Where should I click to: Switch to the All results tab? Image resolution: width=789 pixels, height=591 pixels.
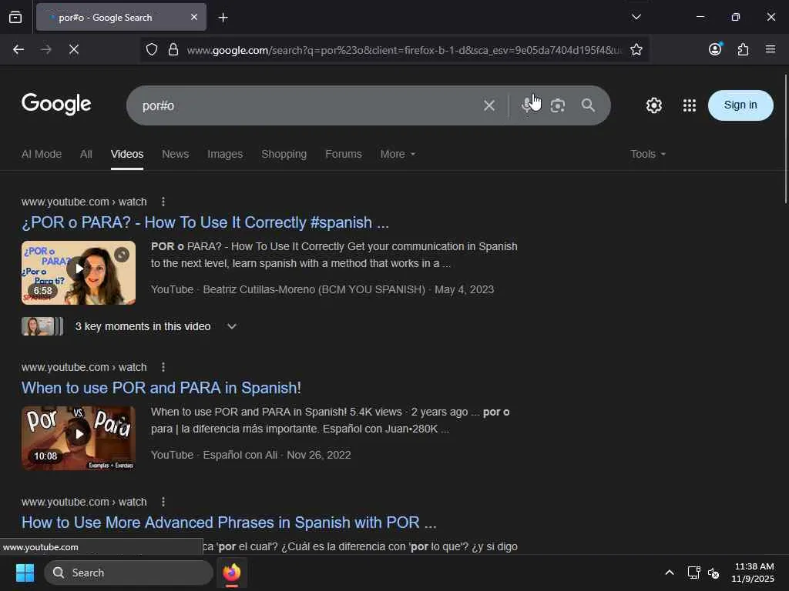pos(86,154)
